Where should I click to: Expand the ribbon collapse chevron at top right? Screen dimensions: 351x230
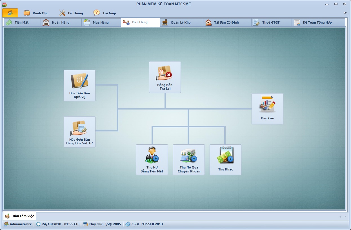click(x=345, y=13)
